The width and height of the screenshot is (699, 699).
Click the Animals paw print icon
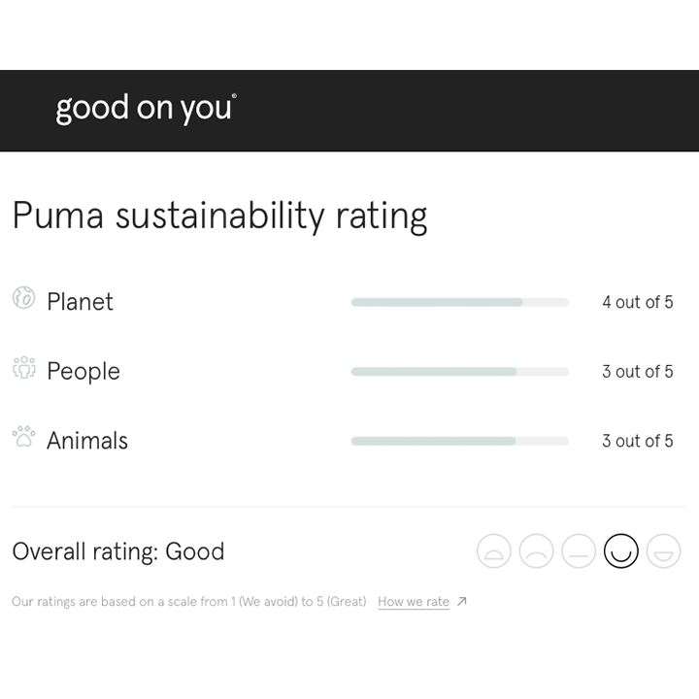coord(23,437)
